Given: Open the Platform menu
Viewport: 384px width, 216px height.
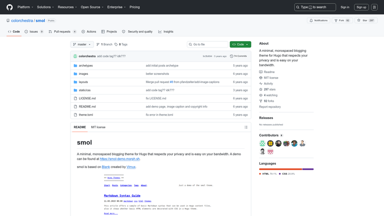Looking at the screenshot, I should (x=25, y=7).
